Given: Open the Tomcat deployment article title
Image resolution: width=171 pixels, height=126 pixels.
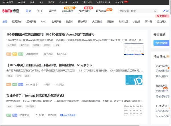Looking at the screenshot, I should (x=35, y=96).
